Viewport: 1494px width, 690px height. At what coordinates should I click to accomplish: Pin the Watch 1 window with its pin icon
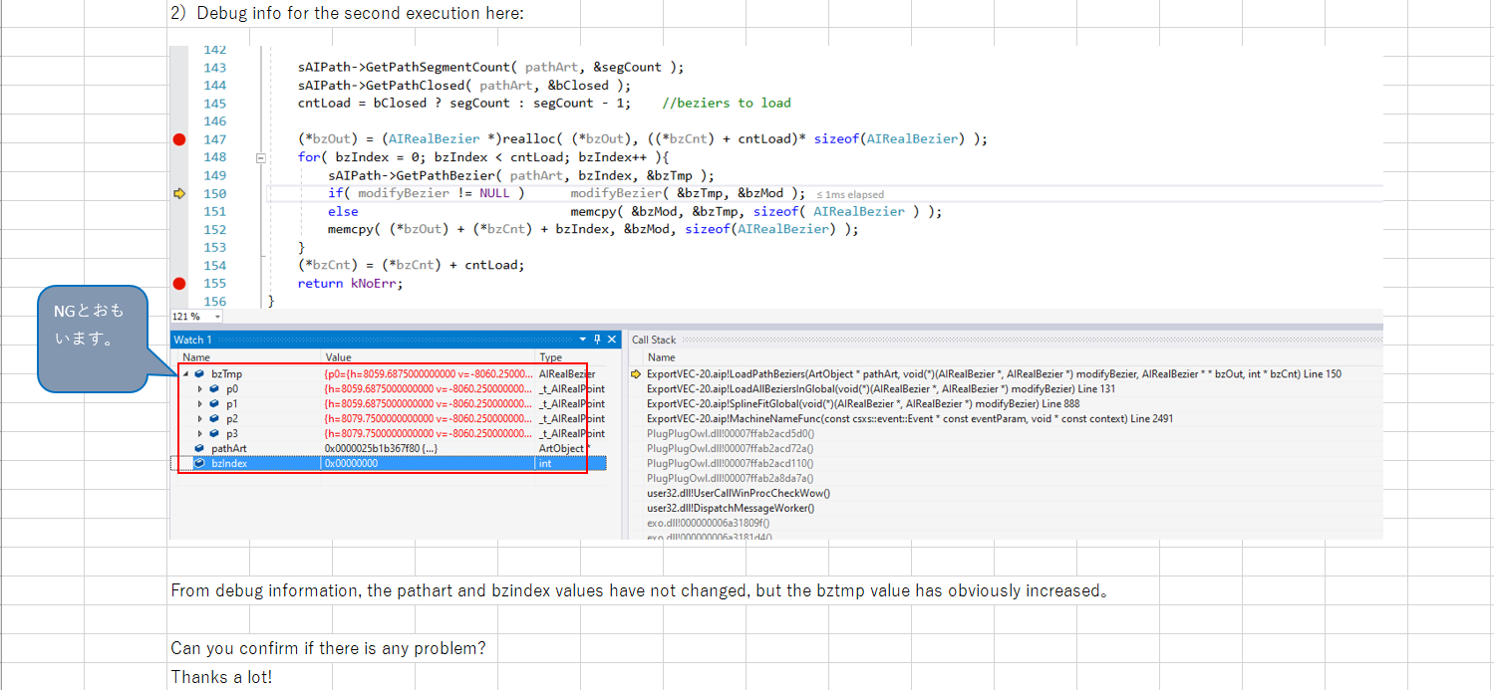tap(595, 339)
